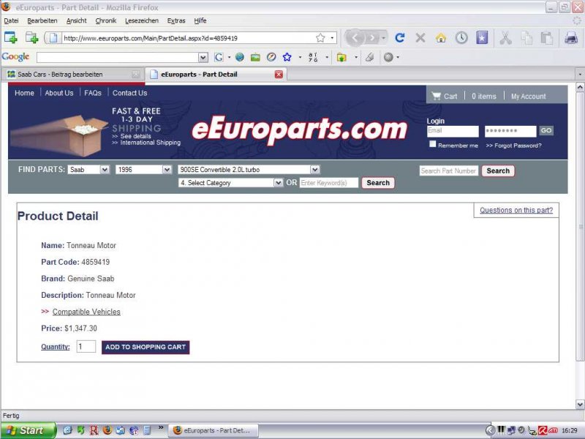Go to the browser home page
585x439 pixels.
coord(441,38)
